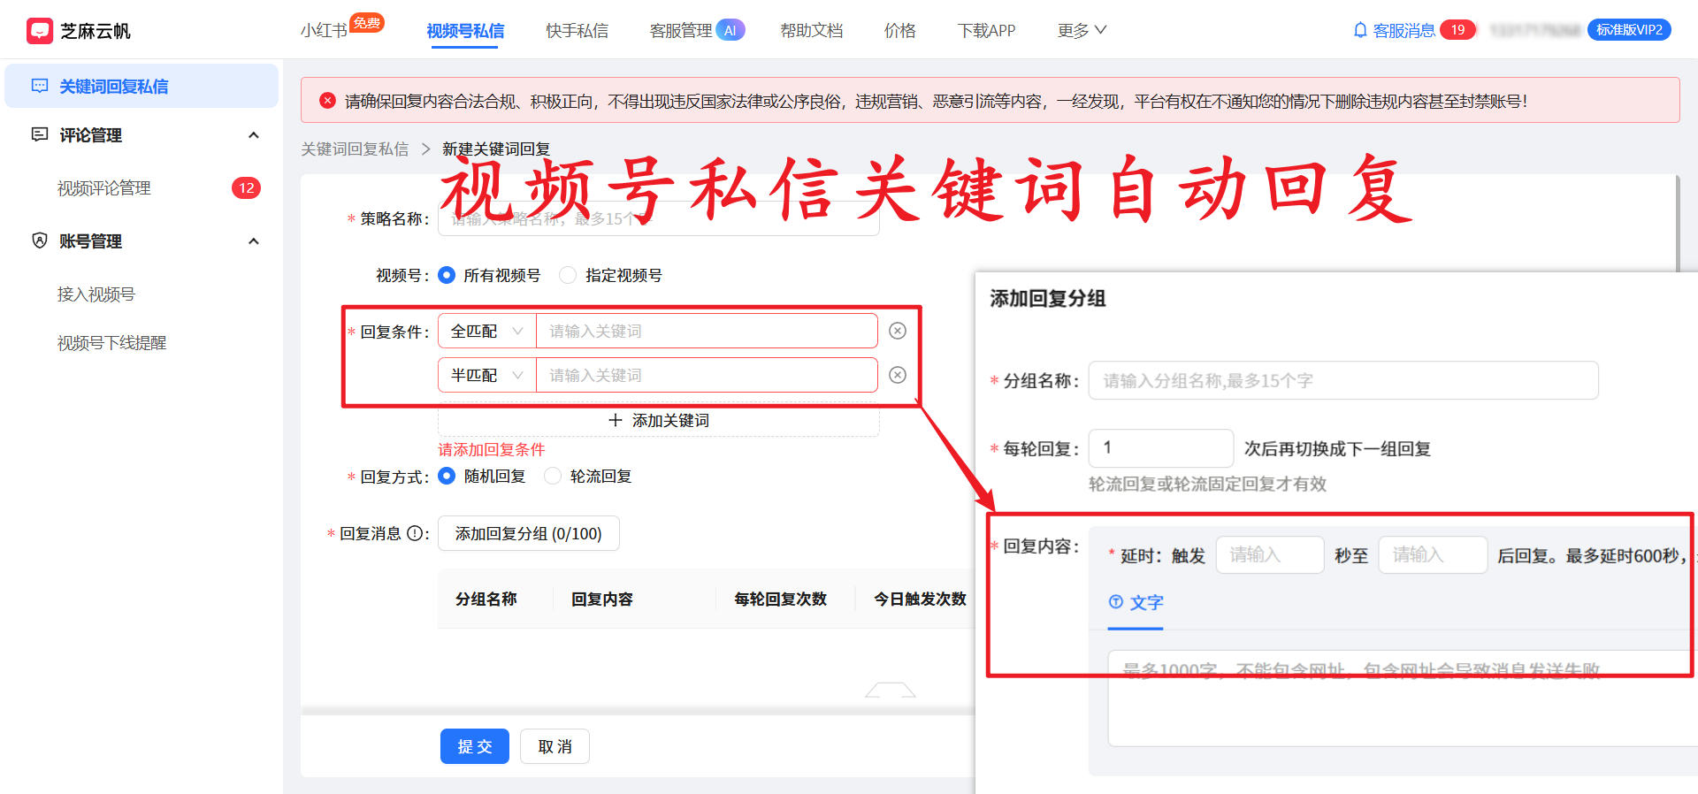Switch to 快手私信 tab

tap(577, 31)
